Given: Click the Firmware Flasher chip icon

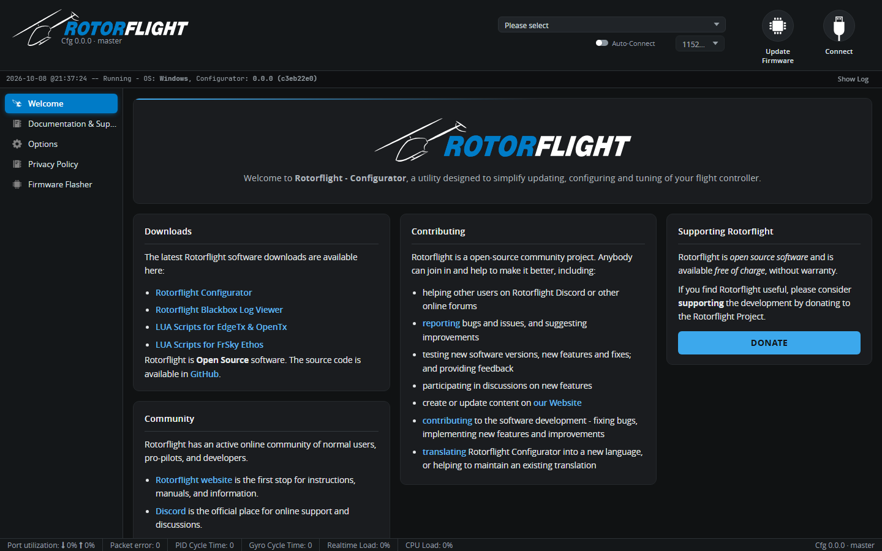Looking at the screenshot, I should click(17, 184).
